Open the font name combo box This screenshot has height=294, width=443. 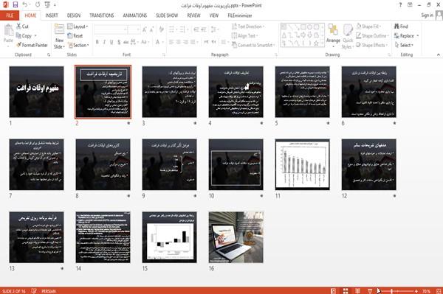(x=110, y=29)
